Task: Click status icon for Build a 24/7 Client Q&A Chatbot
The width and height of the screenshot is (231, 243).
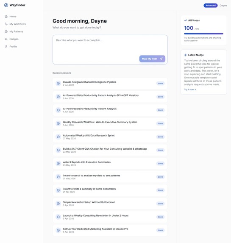Action: 58,150
